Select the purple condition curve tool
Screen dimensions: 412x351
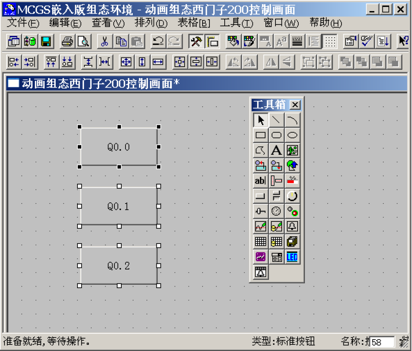[x=261, y=257]
